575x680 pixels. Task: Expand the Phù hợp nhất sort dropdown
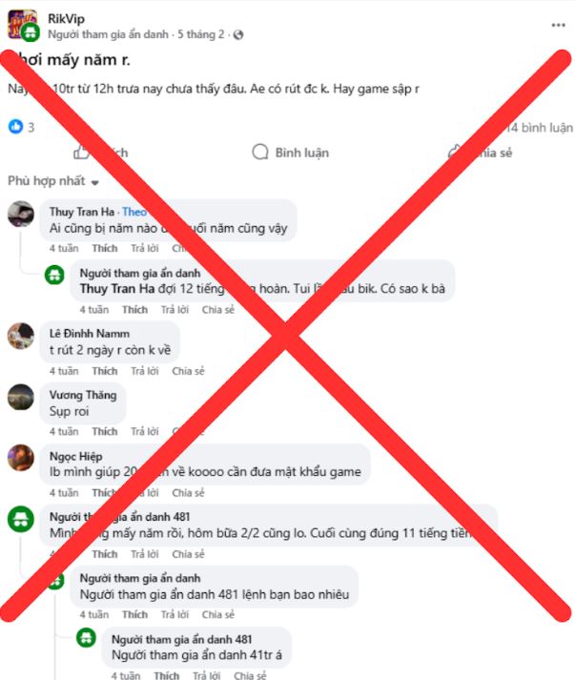pos(53,181)
